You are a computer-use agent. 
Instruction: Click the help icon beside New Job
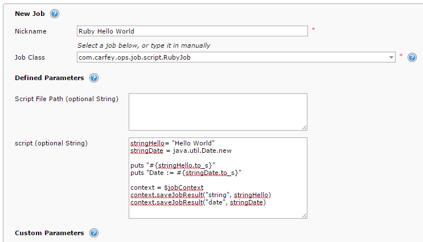[55, 14]
